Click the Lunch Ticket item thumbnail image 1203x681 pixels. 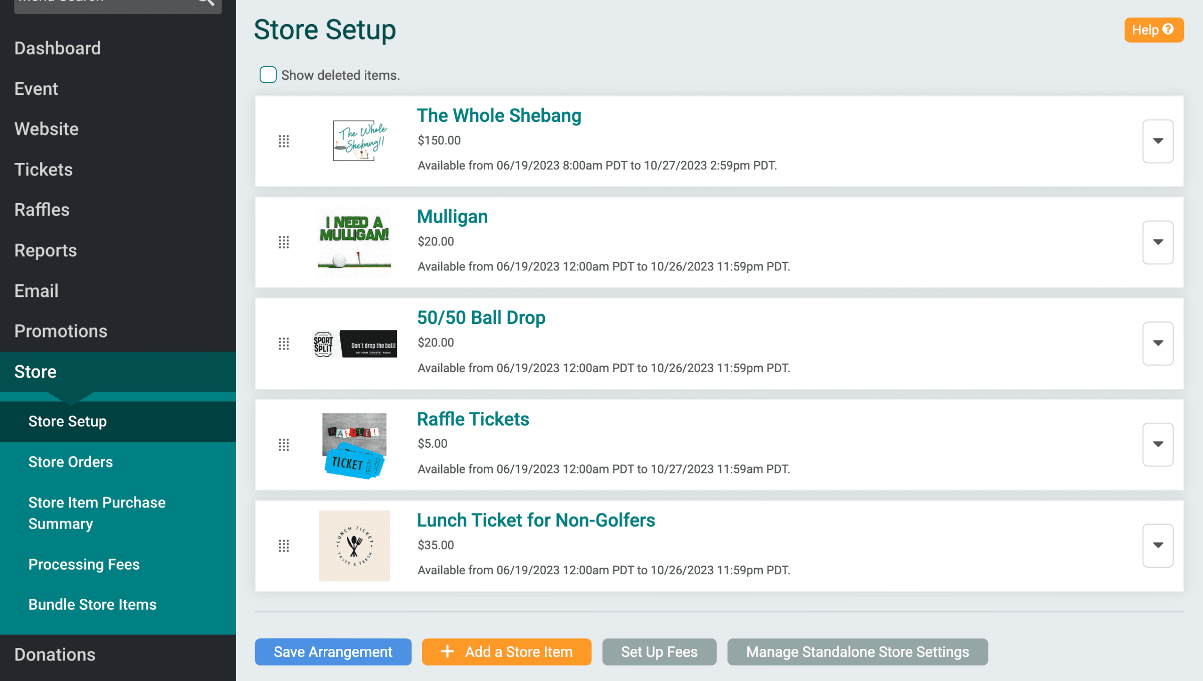[354, 546]
